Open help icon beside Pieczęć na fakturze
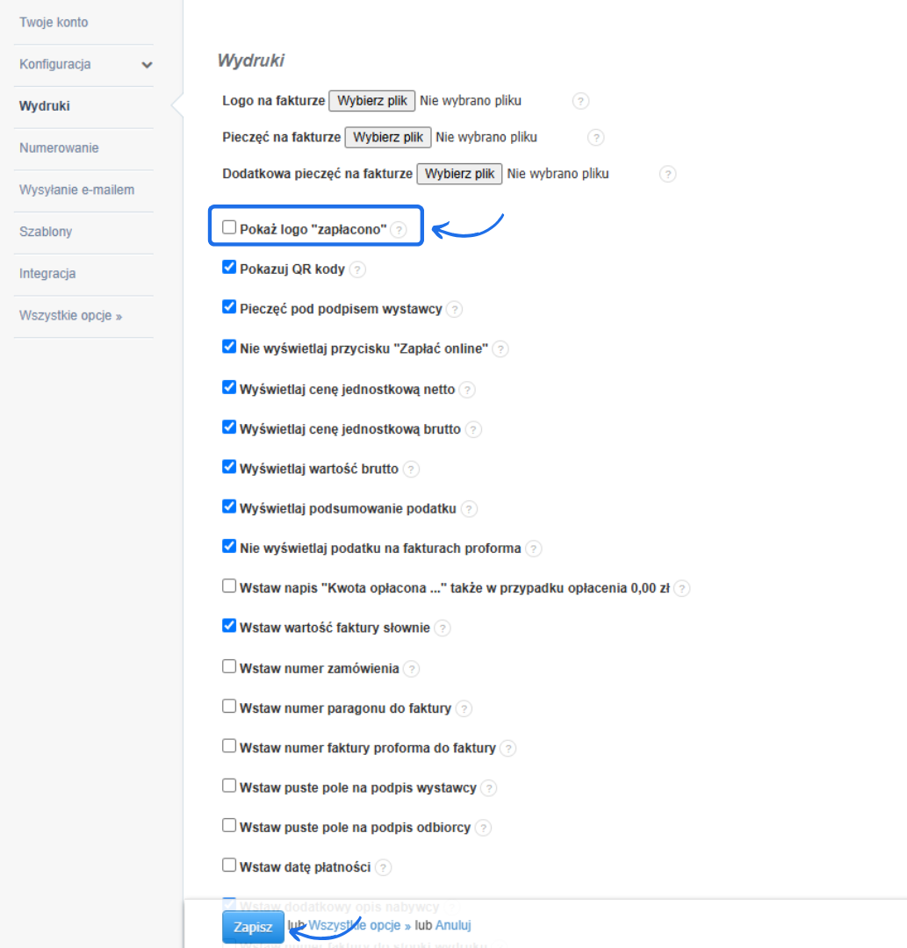907x948 pixels. 595,138
